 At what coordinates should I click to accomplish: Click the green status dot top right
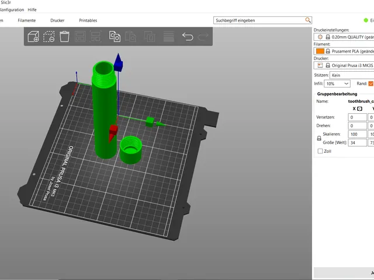(366, 20)
